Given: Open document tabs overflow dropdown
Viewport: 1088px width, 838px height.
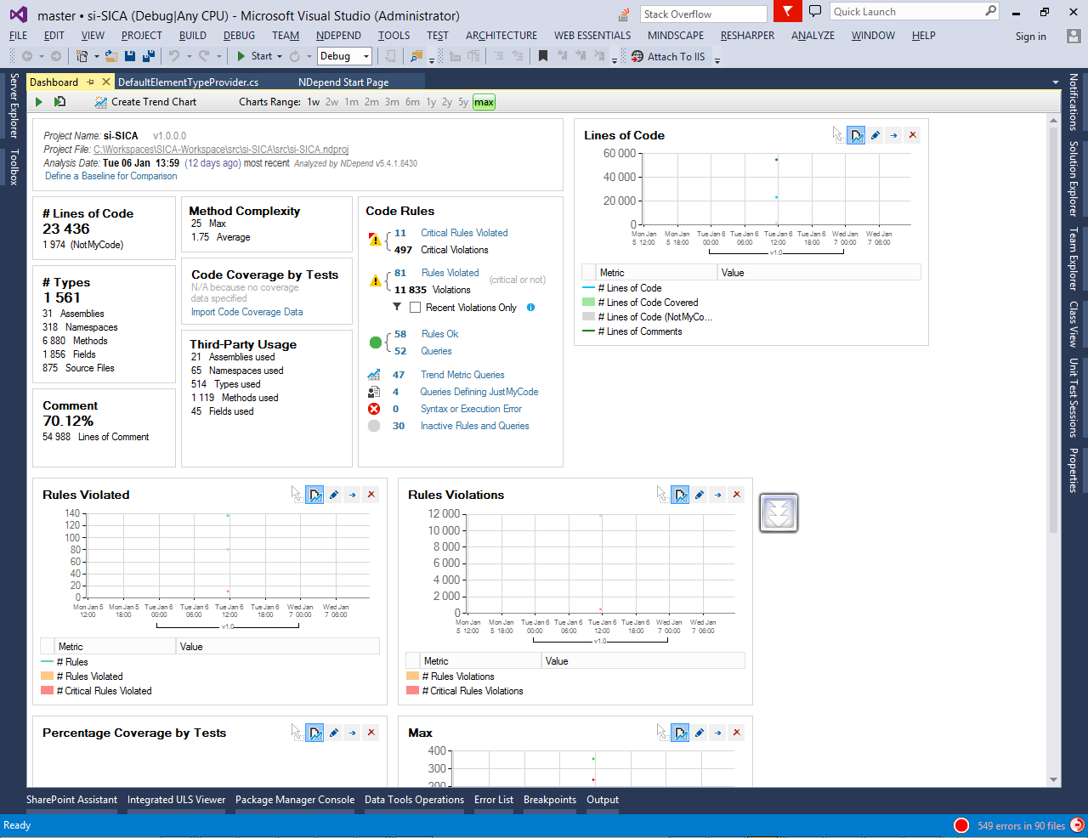Looking at the screenshot, I should click(x=1055, y=82).
